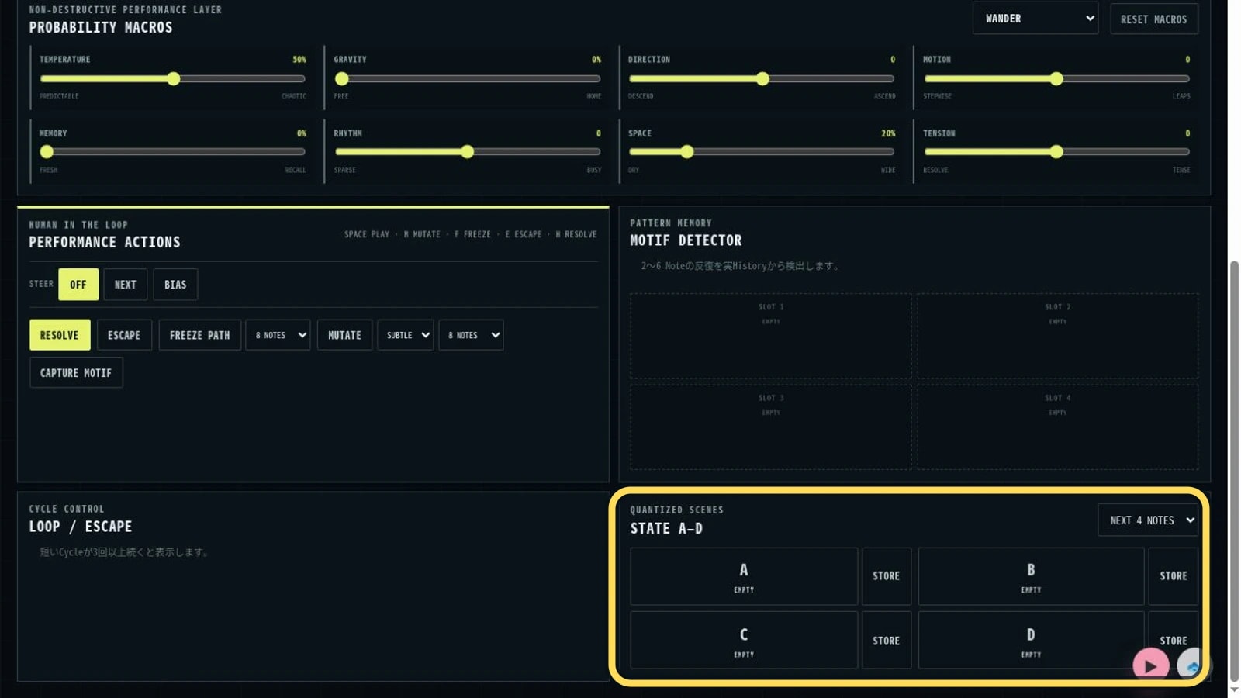The height and width of the screenshot is (698, 1241).
Task: Click the Gravity slider handle
Action: 342,78
